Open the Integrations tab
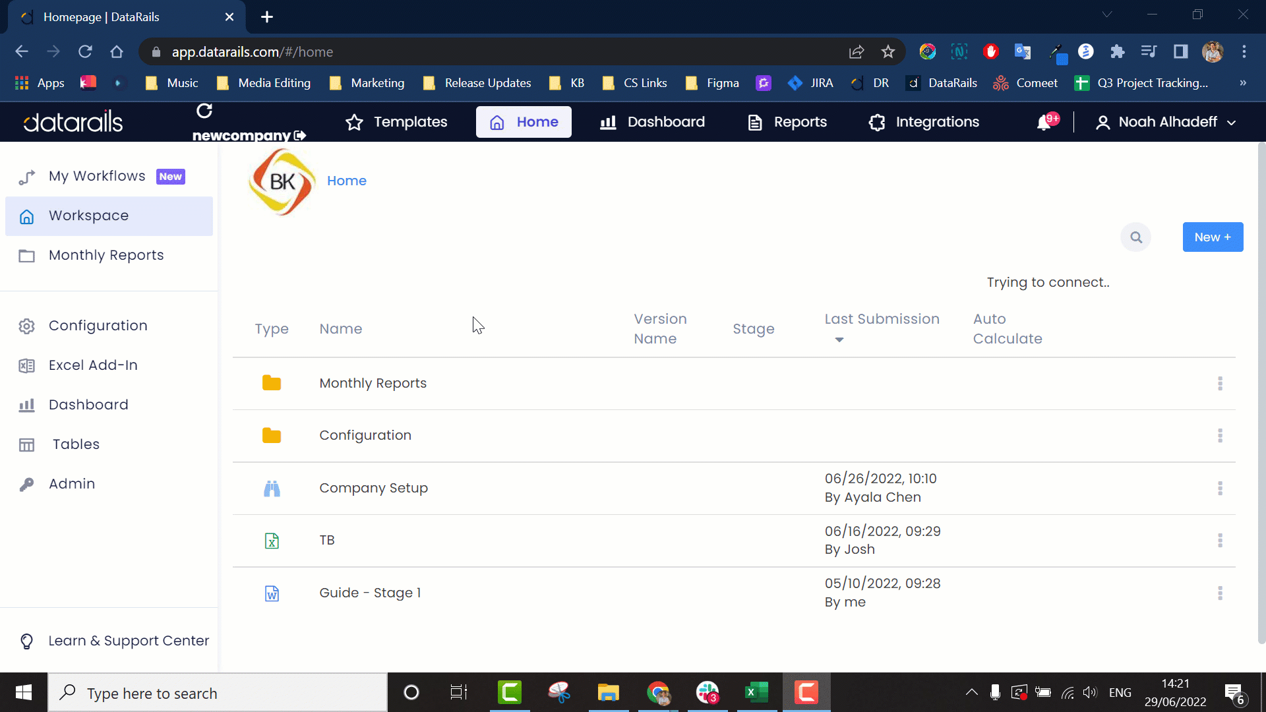The image size is (1266, 712). click(924, 122)
